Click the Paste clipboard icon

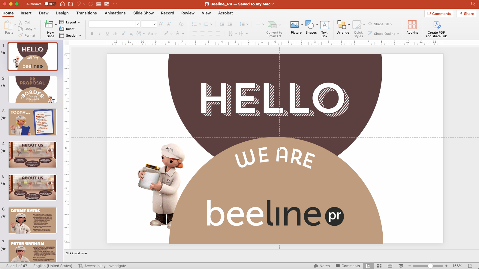point(8,25)
